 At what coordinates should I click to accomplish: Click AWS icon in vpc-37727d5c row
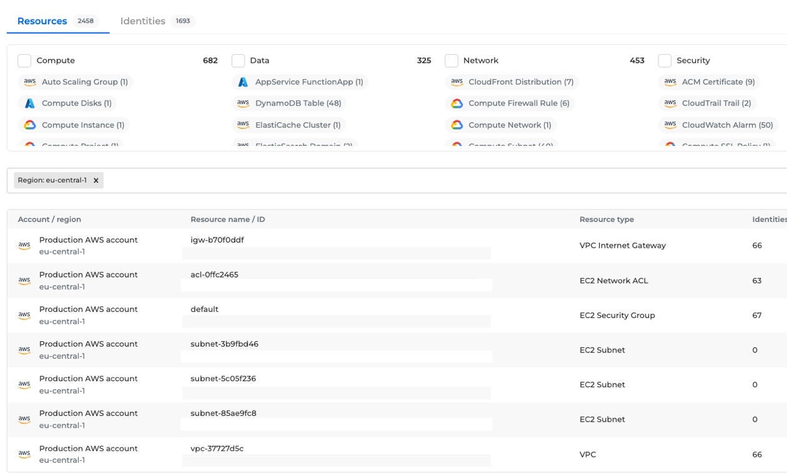[x=24, y=454]
